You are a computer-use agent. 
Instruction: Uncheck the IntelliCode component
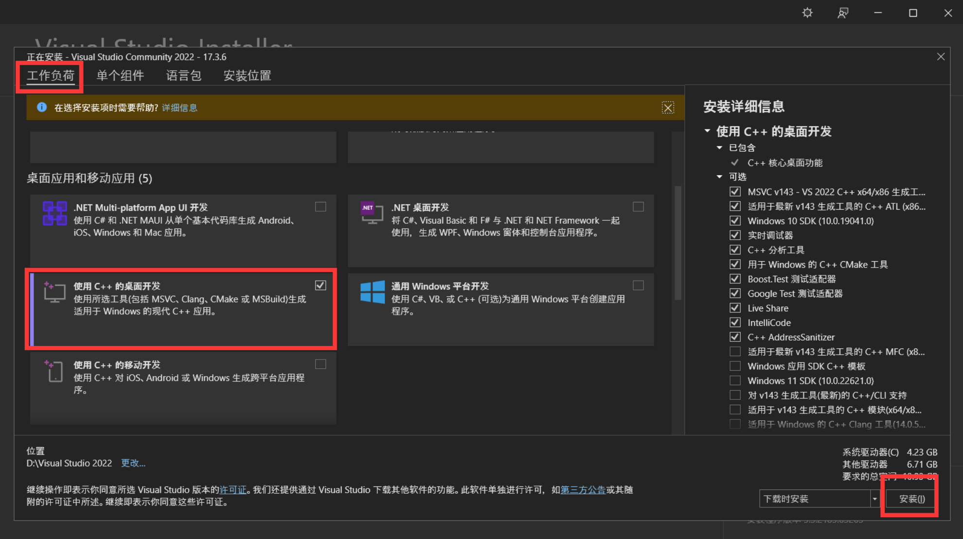735,323
